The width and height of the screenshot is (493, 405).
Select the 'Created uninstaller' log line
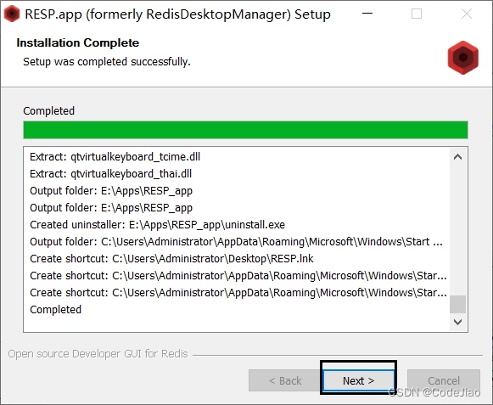point(157,225)
